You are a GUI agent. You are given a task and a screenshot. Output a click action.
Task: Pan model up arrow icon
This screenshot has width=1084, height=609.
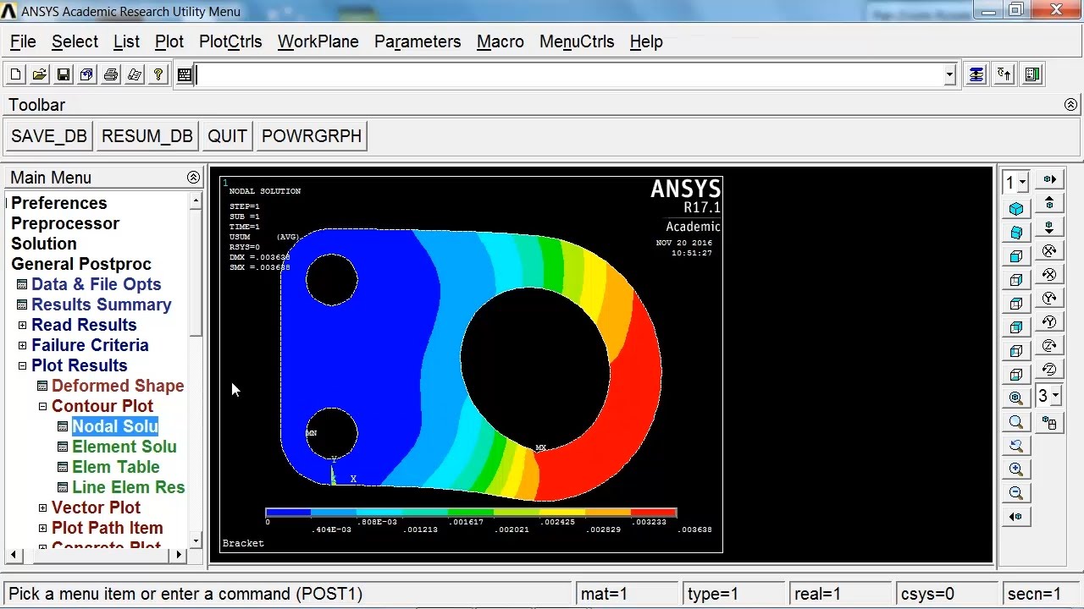pos(1050,203)
